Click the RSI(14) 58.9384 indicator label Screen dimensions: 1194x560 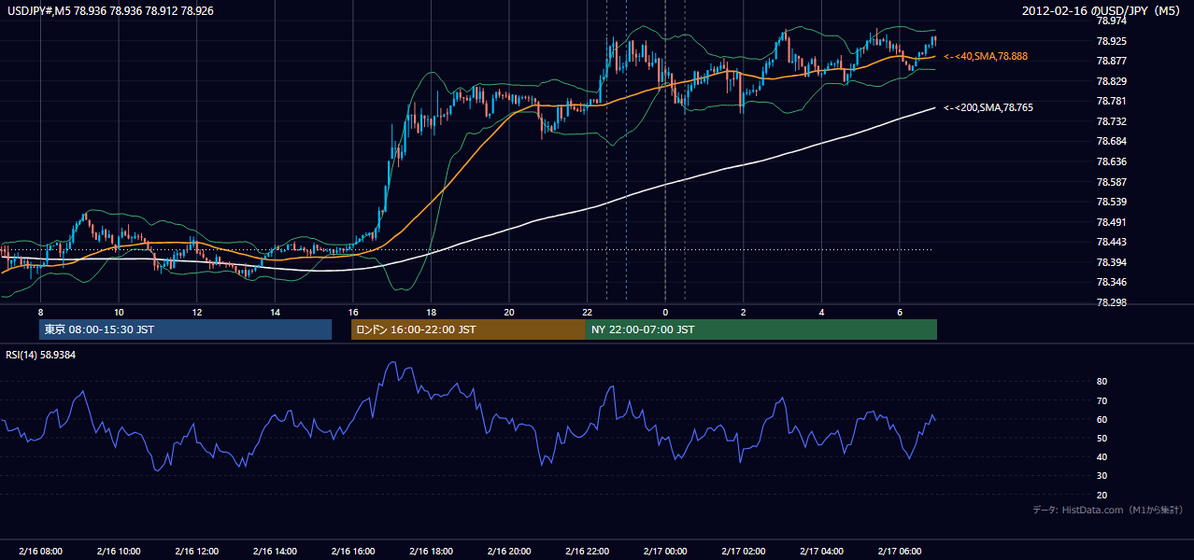[x=42, y=355]
